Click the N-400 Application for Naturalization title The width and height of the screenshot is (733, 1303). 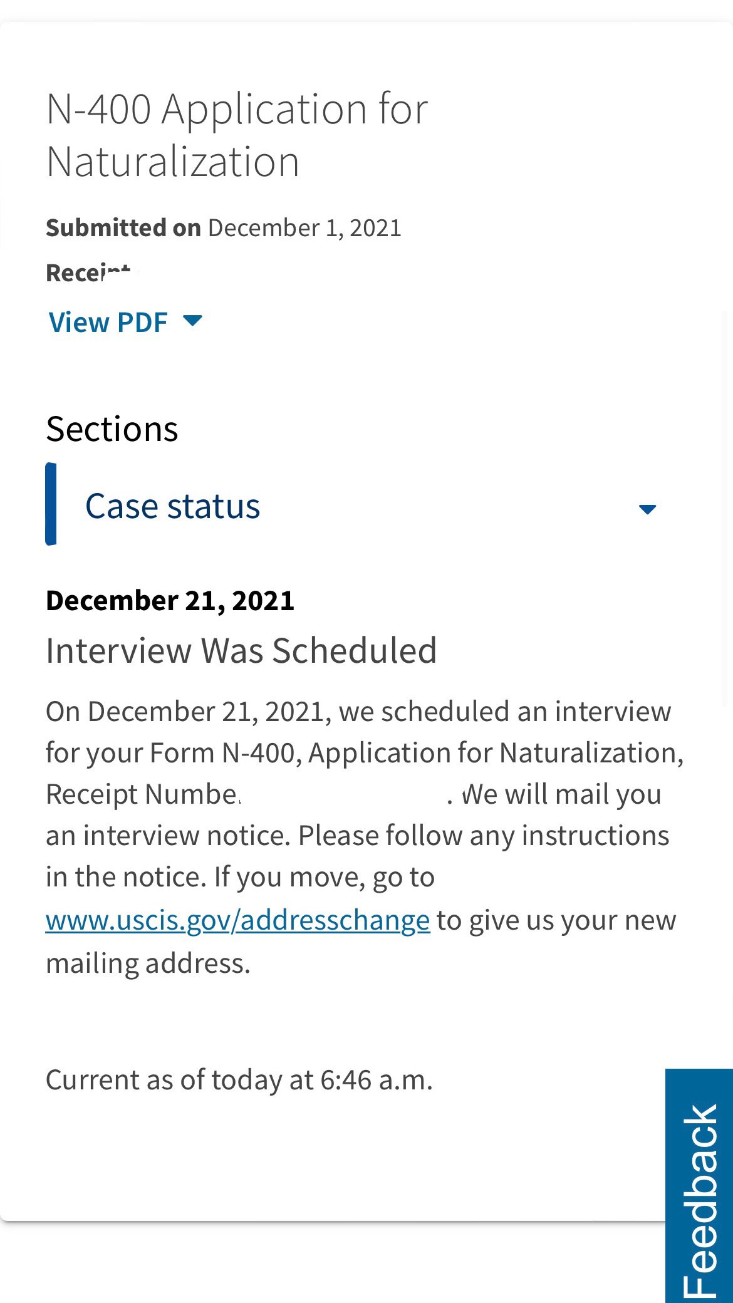click(x=237, y=135)
